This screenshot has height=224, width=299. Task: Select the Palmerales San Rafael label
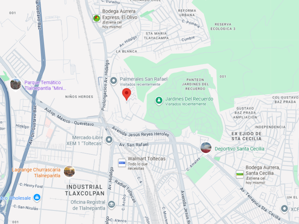(x=143, y=79)
